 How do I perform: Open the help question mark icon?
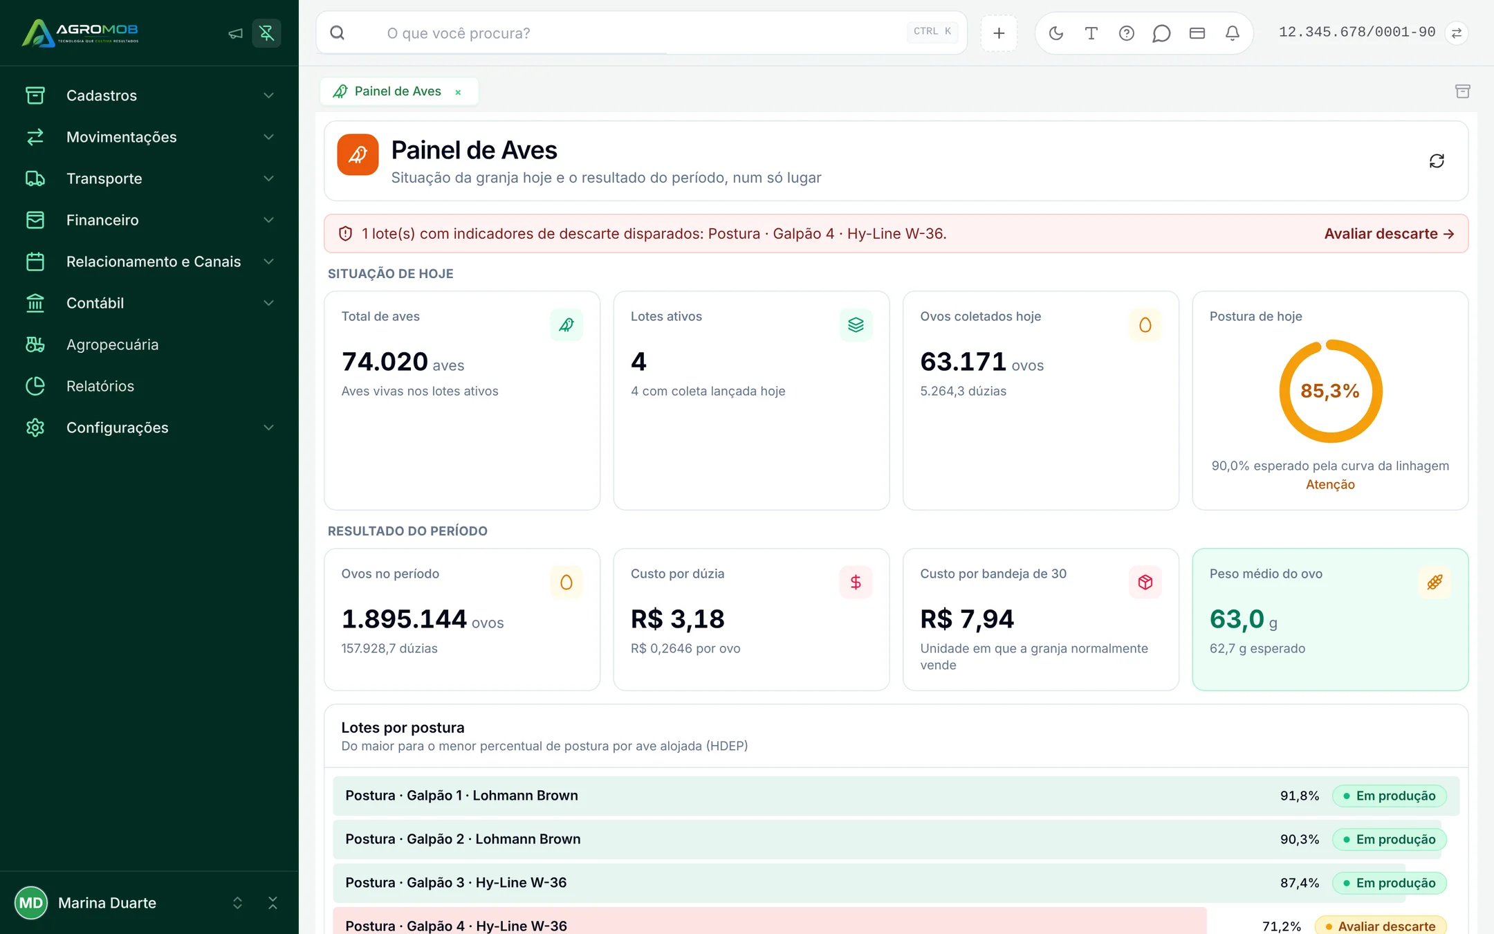pyautogui.click(x=1127, y=33)
